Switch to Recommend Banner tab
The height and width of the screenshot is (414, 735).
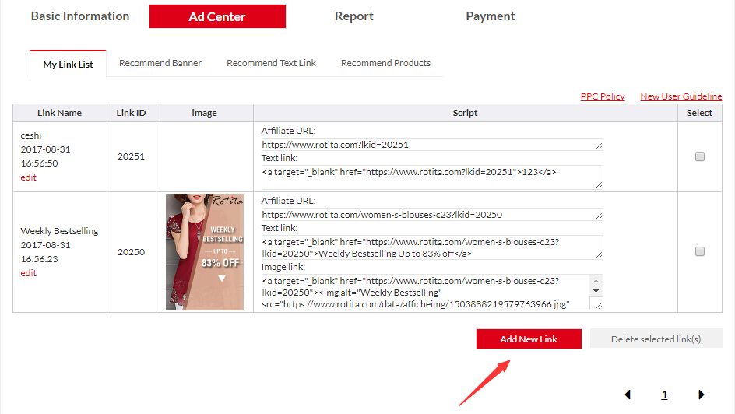click(x=160, y=63)
